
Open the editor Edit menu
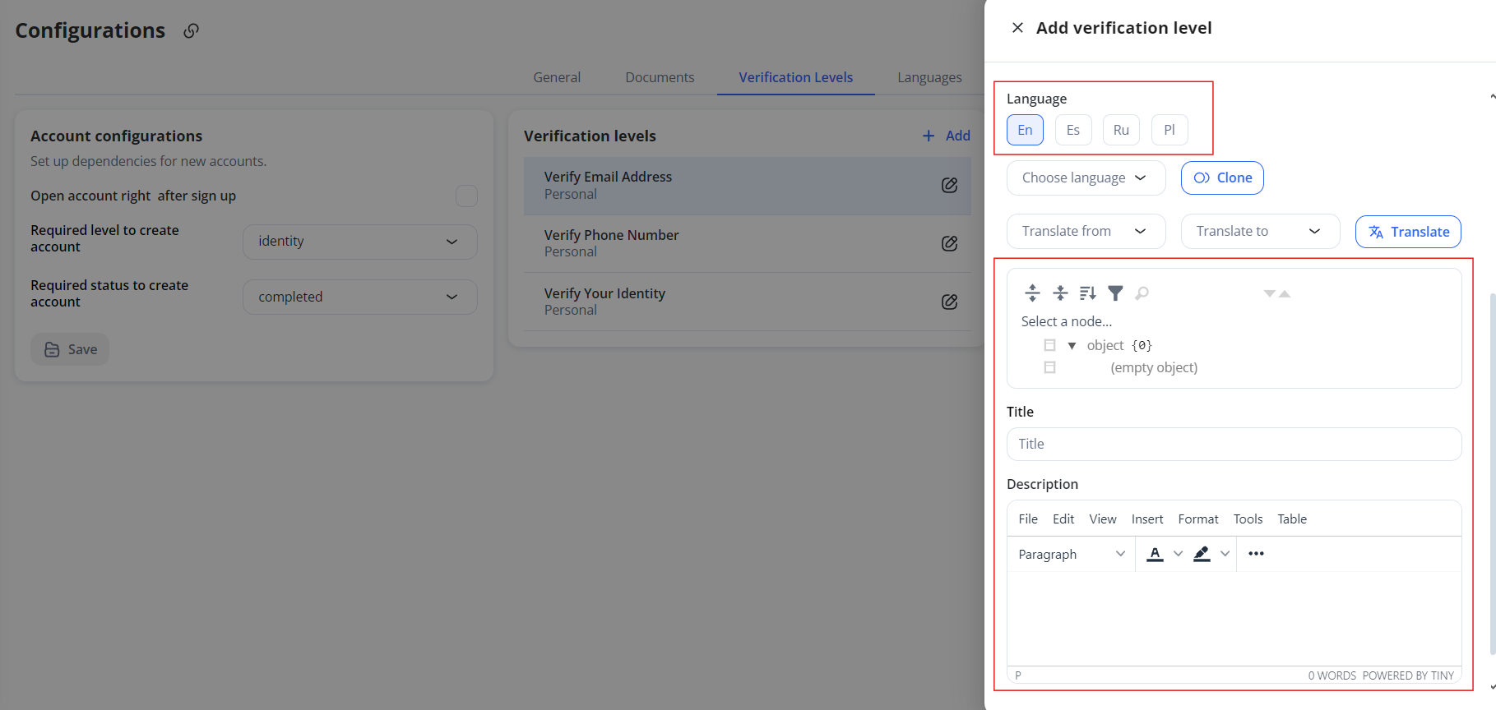(1063, 519)
